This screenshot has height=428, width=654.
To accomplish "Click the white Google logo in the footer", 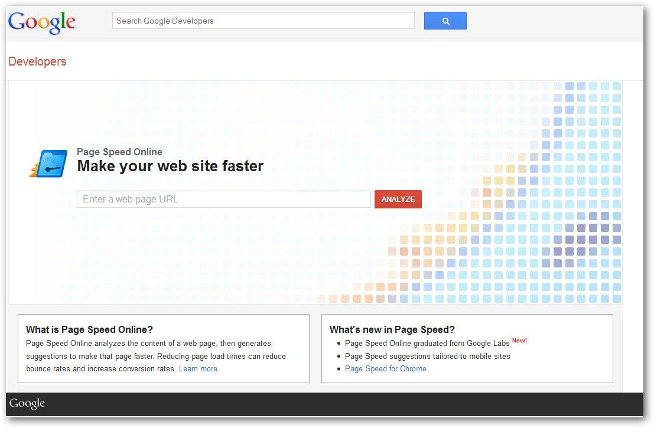I will click(27, 404).
